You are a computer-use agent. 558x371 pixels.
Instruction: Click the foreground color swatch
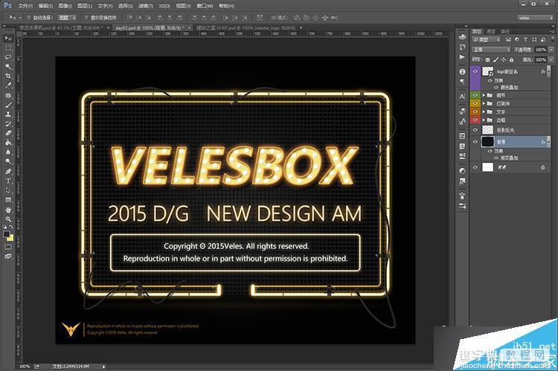pyautogui.click(x=6, y=234)
